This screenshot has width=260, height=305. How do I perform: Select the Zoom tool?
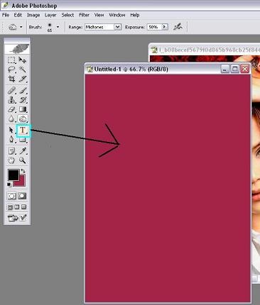pos(23,160)
